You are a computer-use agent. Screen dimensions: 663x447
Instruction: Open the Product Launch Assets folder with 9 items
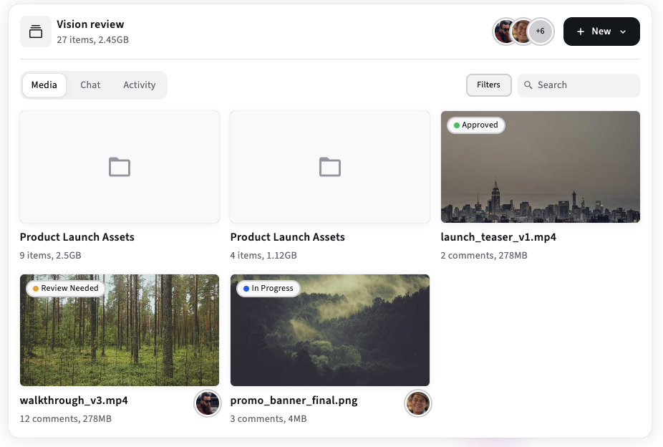click(120, 167)
